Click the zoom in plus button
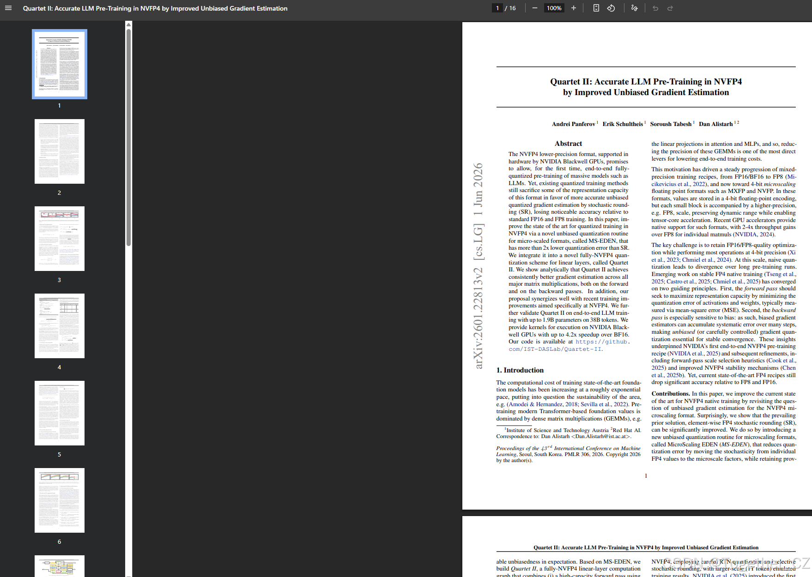The width and height of the screenshot is (812, 577). pyautogui.click(x=574, y=8)
